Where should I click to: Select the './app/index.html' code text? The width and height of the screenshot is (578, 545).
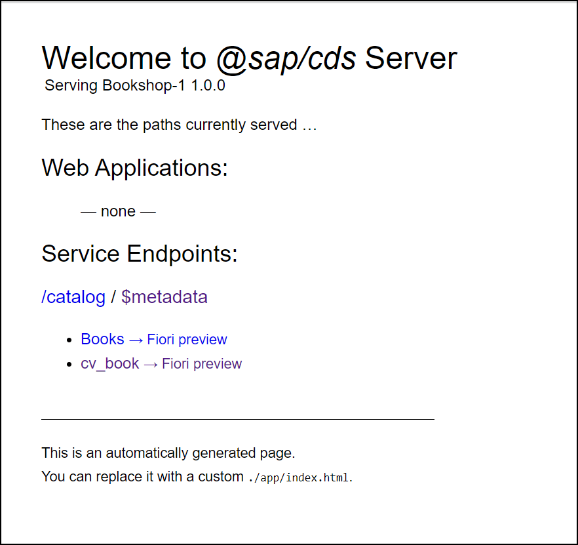click(x=298, y=477)
